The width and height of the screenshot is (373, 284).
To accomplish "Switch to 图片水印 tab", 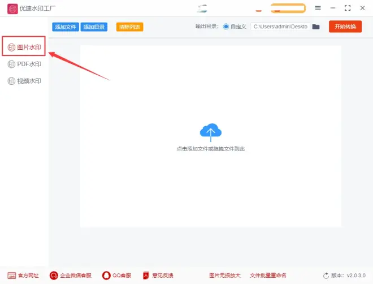I will [24, 47].
